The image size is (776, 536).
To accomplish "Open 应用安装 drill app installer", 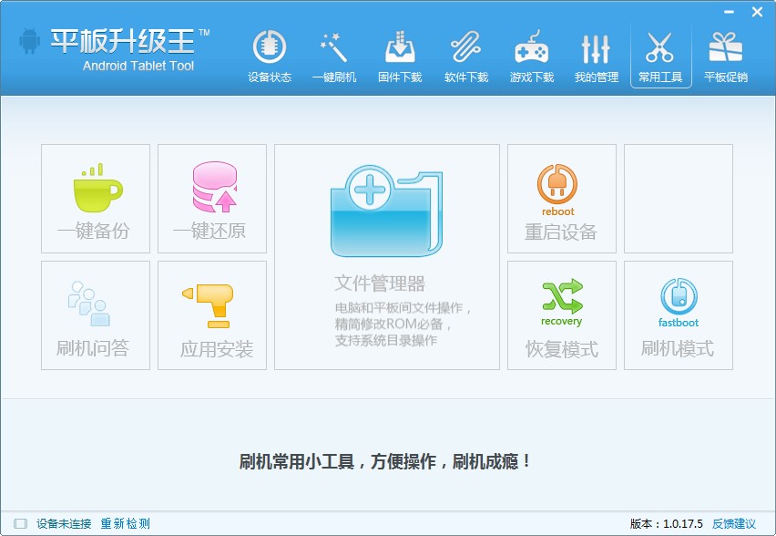I will click(212, 315).
